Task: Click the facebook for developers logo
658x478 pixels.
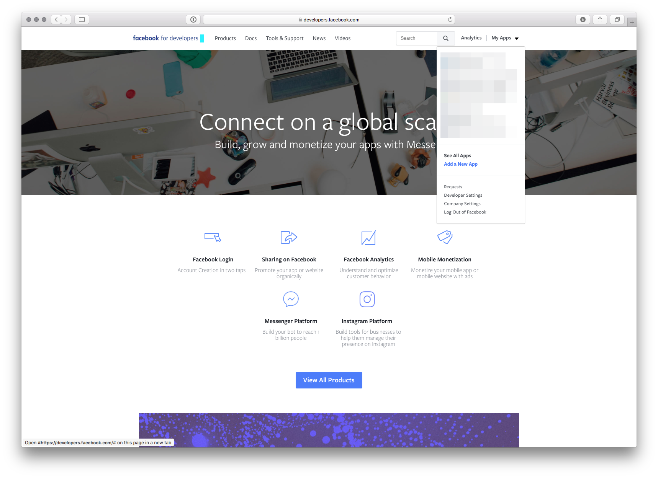Action: coord(169,38)
